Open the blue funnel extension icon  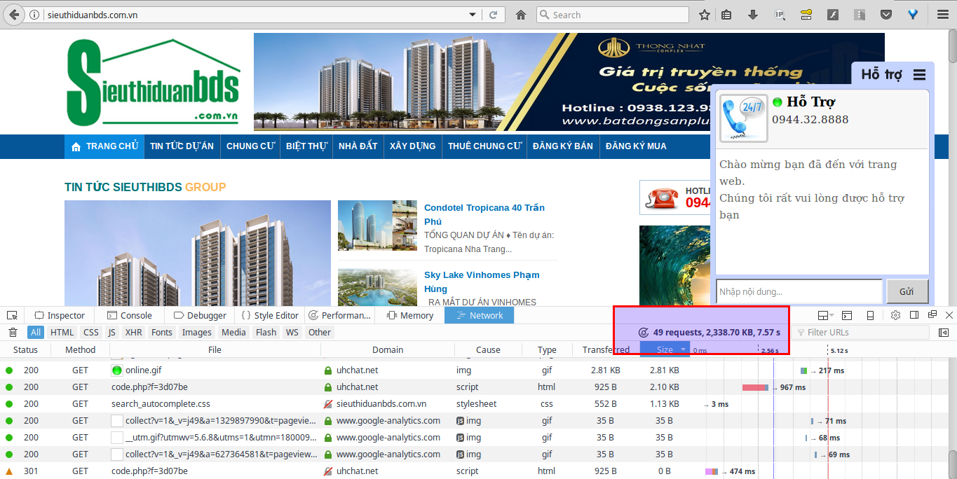tap(913, 15)
